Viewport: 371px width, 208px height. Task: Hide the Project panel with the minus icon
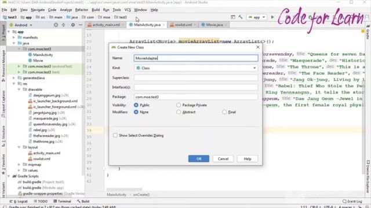coord(81,25)
